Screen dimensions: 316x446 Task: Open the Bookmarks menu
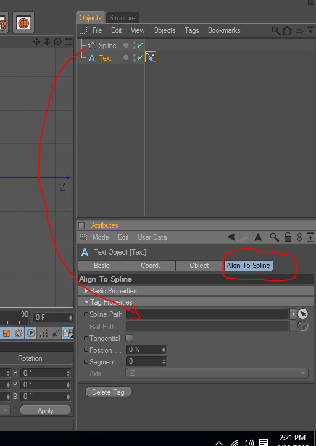coord(224,30)
